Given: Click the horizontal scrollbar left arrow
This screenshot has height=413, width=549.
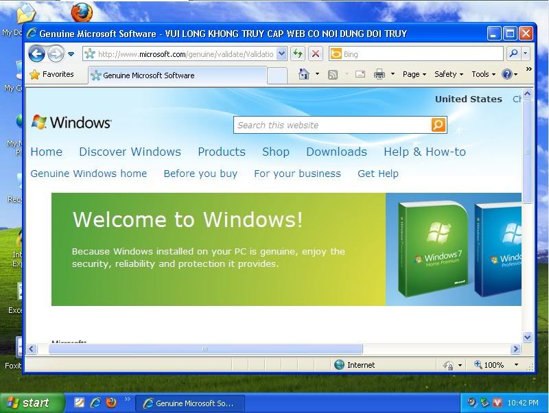Looking at the screenshot, I should [32, 349].
